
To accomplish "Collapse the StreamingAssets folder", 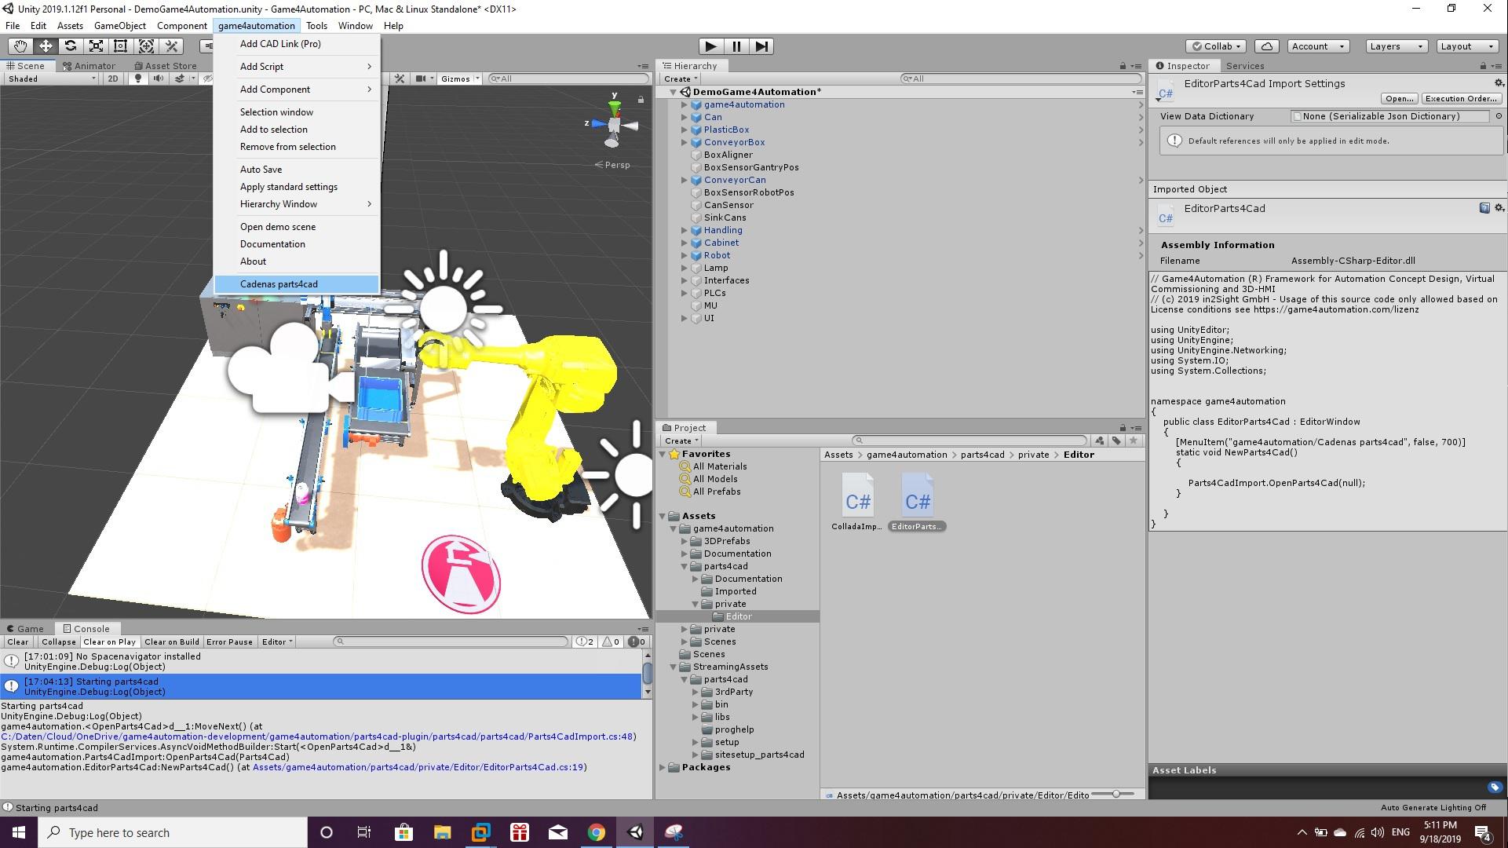I will point(674,667).
